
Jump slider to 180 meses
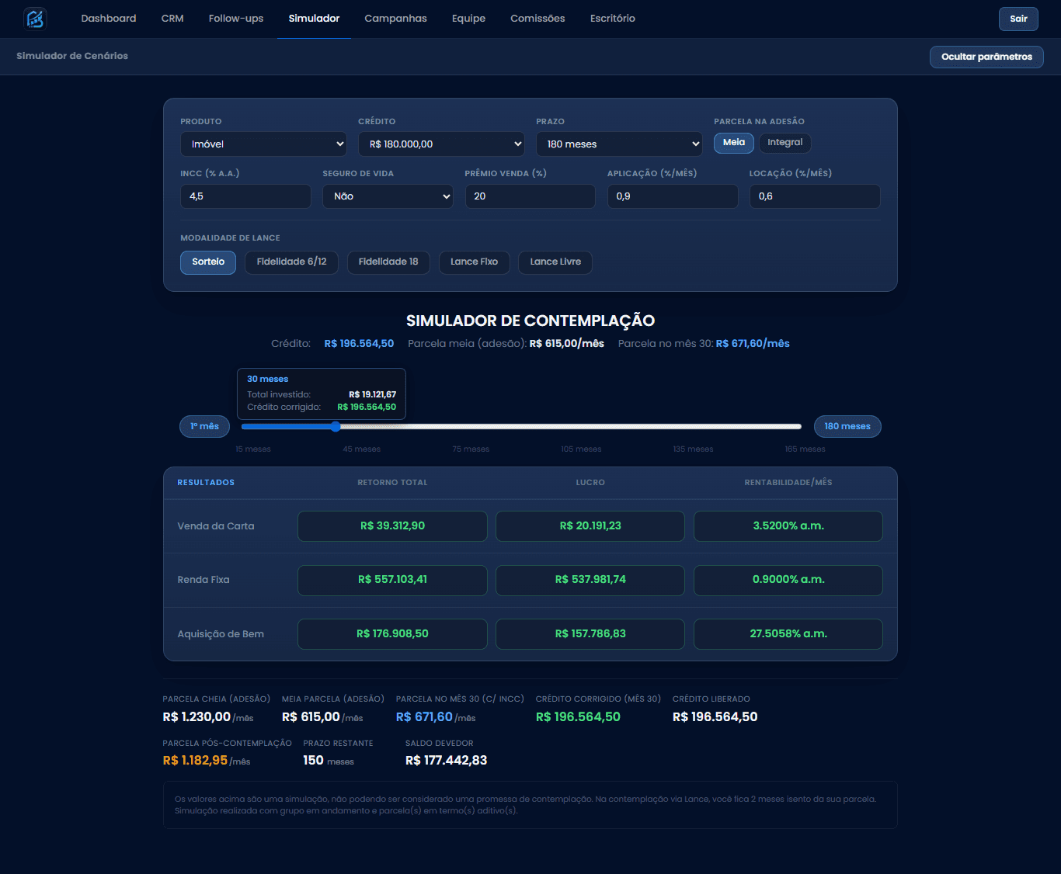pyautogui.click(x=847, y=427)
